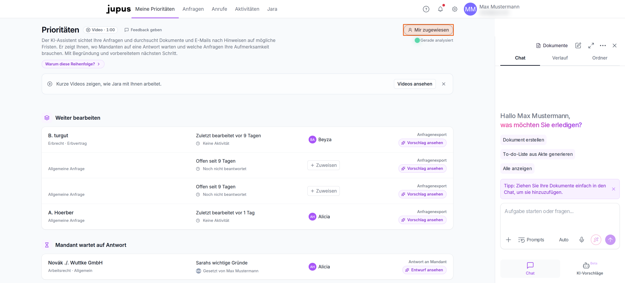Click the Videos ansehen button
The width and height of the screenshot is (625, 283).
[x=415, y=84]
